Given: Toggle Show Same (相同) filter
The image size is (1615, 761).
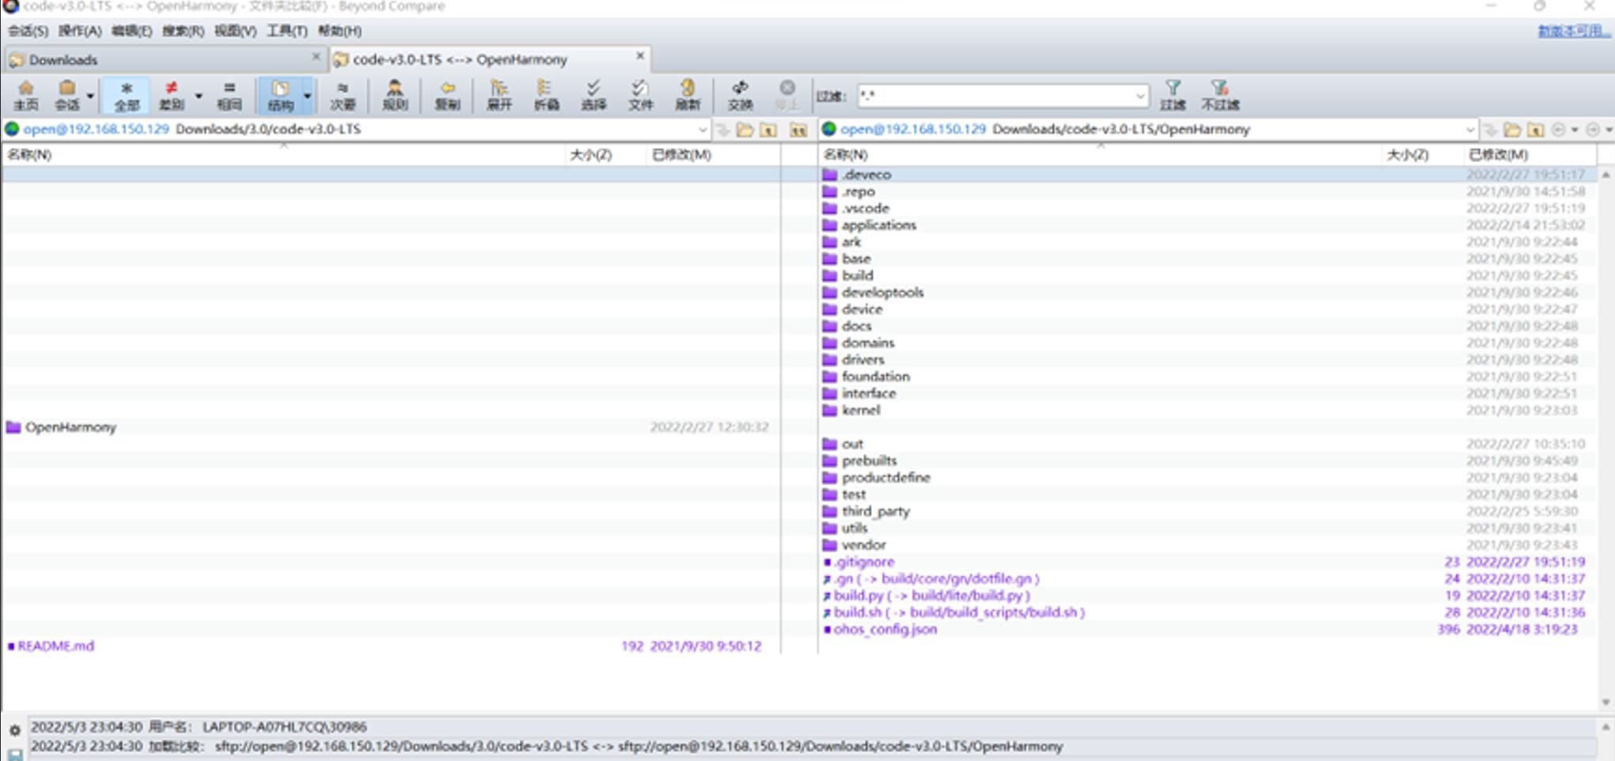Looking at the screenshot, I should [x=229, y=95].
